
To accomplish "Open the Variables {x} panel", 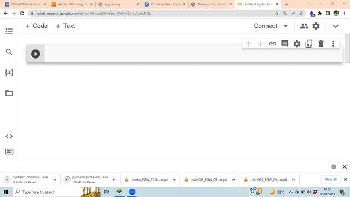I will point(9,72).
